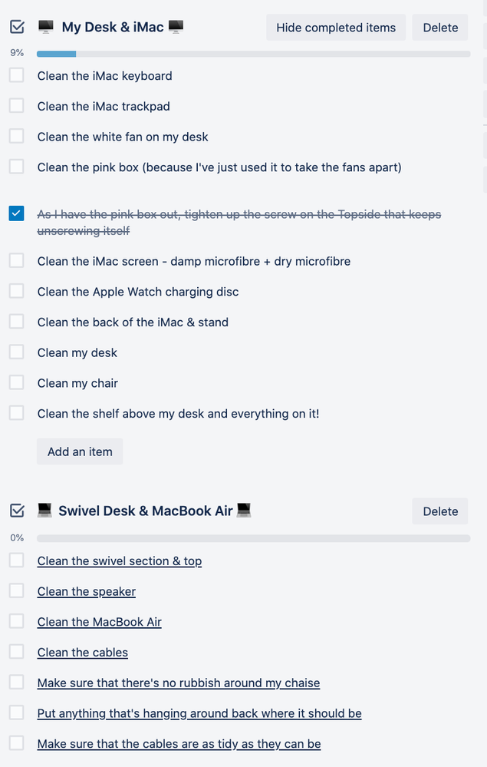Viewport: 487px width, 767px height.
Task: Hide completed items in the My Desk list
Action: (335, 27)
